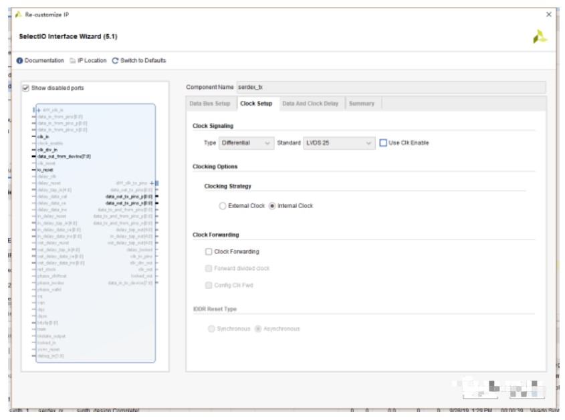This screenshot has height=420, width=565.
Task: Expand the diff_clk_in port plus icon
Action: click(39, 110)
